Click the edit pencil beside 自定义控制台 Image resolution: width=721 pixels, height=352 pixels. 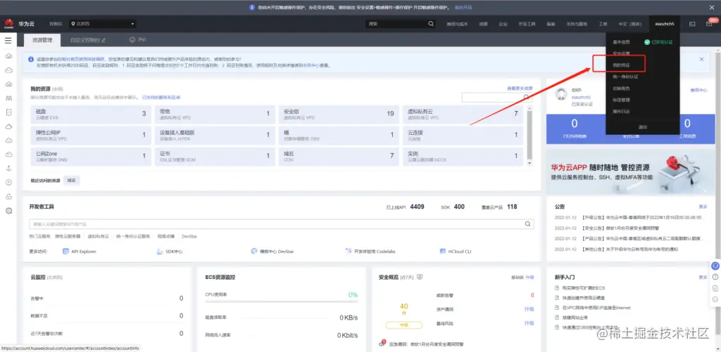coord(104,40)
